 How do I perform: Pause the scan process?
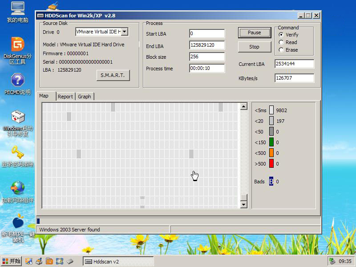click(254, 32)
